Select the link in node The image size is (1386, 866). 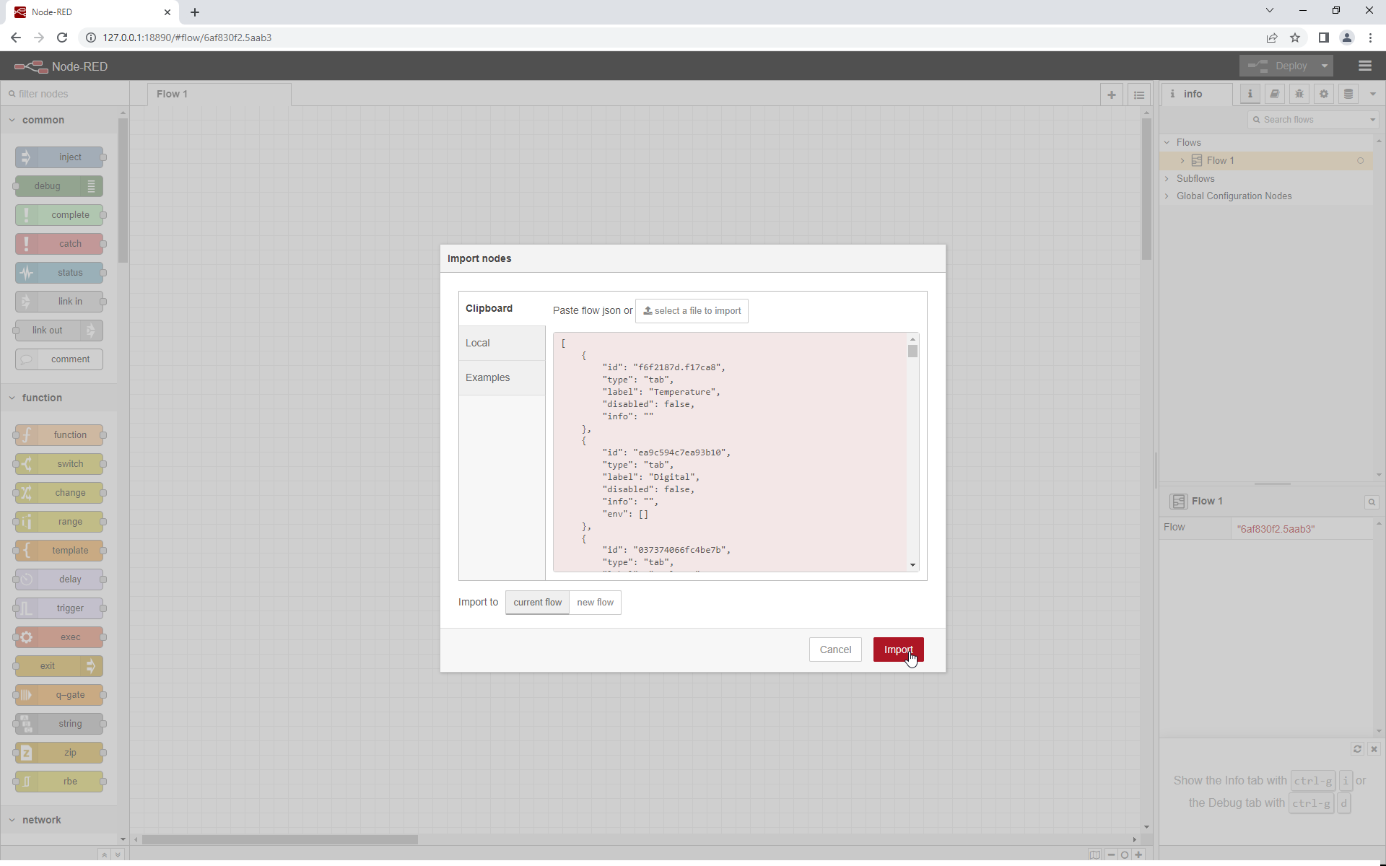point(59,302)
